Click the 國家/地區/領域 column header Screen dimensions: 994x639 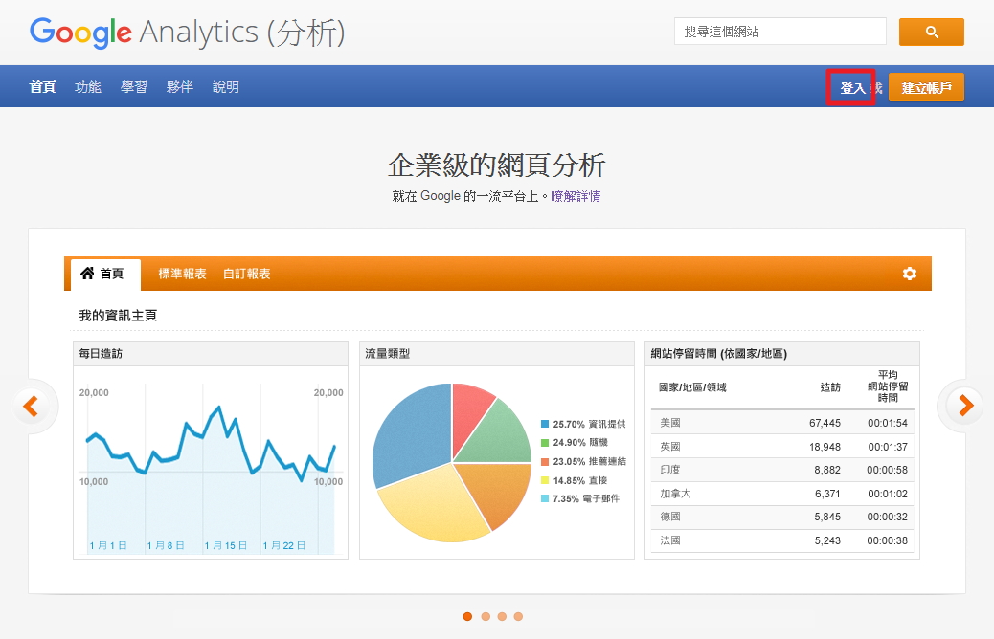[x=692, y=387]
